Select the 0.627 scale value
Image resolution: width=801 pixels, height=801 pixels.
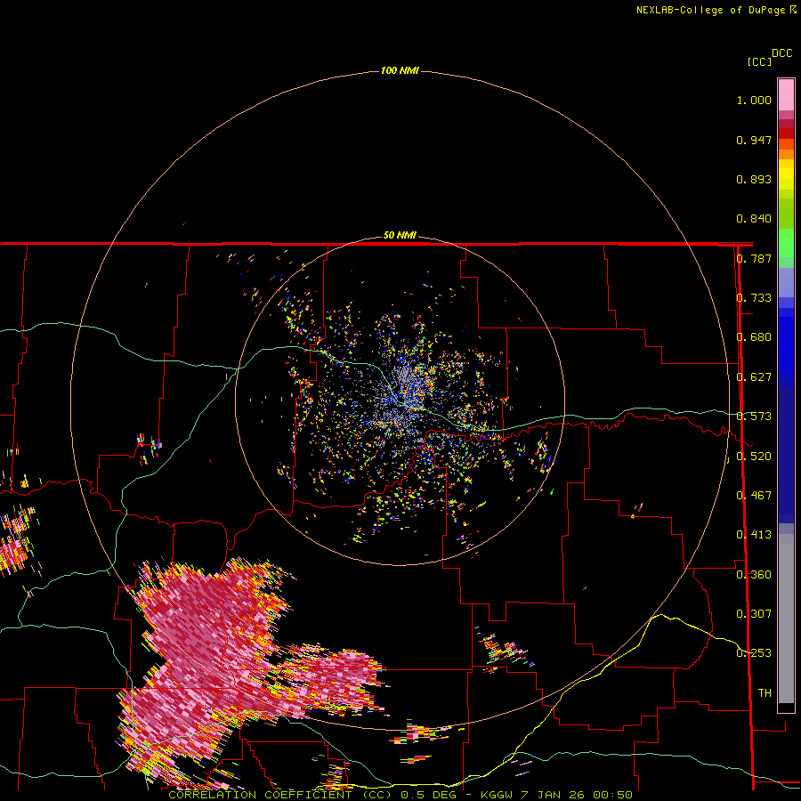[754, 377]
